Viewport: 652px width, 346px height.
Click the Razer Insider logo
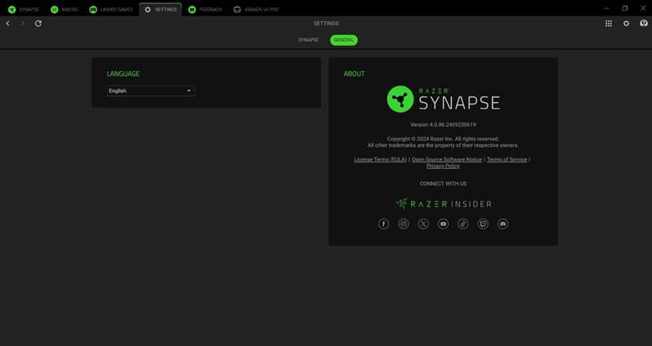(x=444, y=204)
